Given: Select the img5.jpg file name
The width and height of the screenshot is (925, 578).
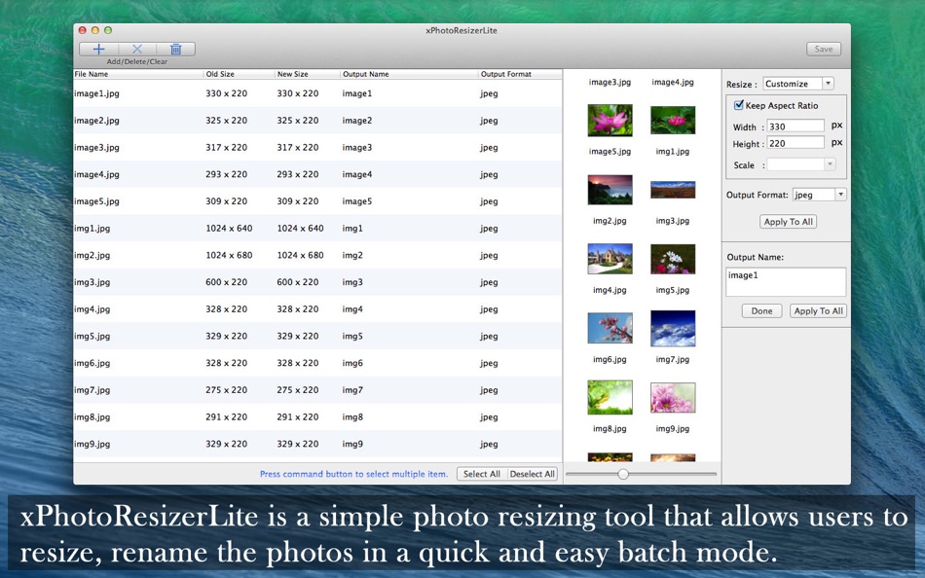Looking at the screenshot, I should tap(92, 336).
